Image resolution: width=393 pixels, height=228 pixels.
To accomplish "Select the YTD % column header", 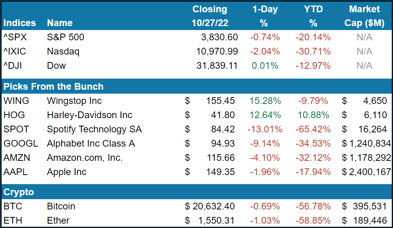I will pyautogui.click(x=313, y=16).
